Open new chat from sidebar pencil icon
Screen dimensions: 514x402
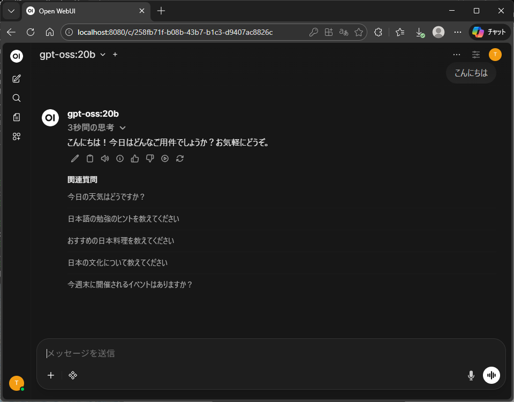[17, 79]
